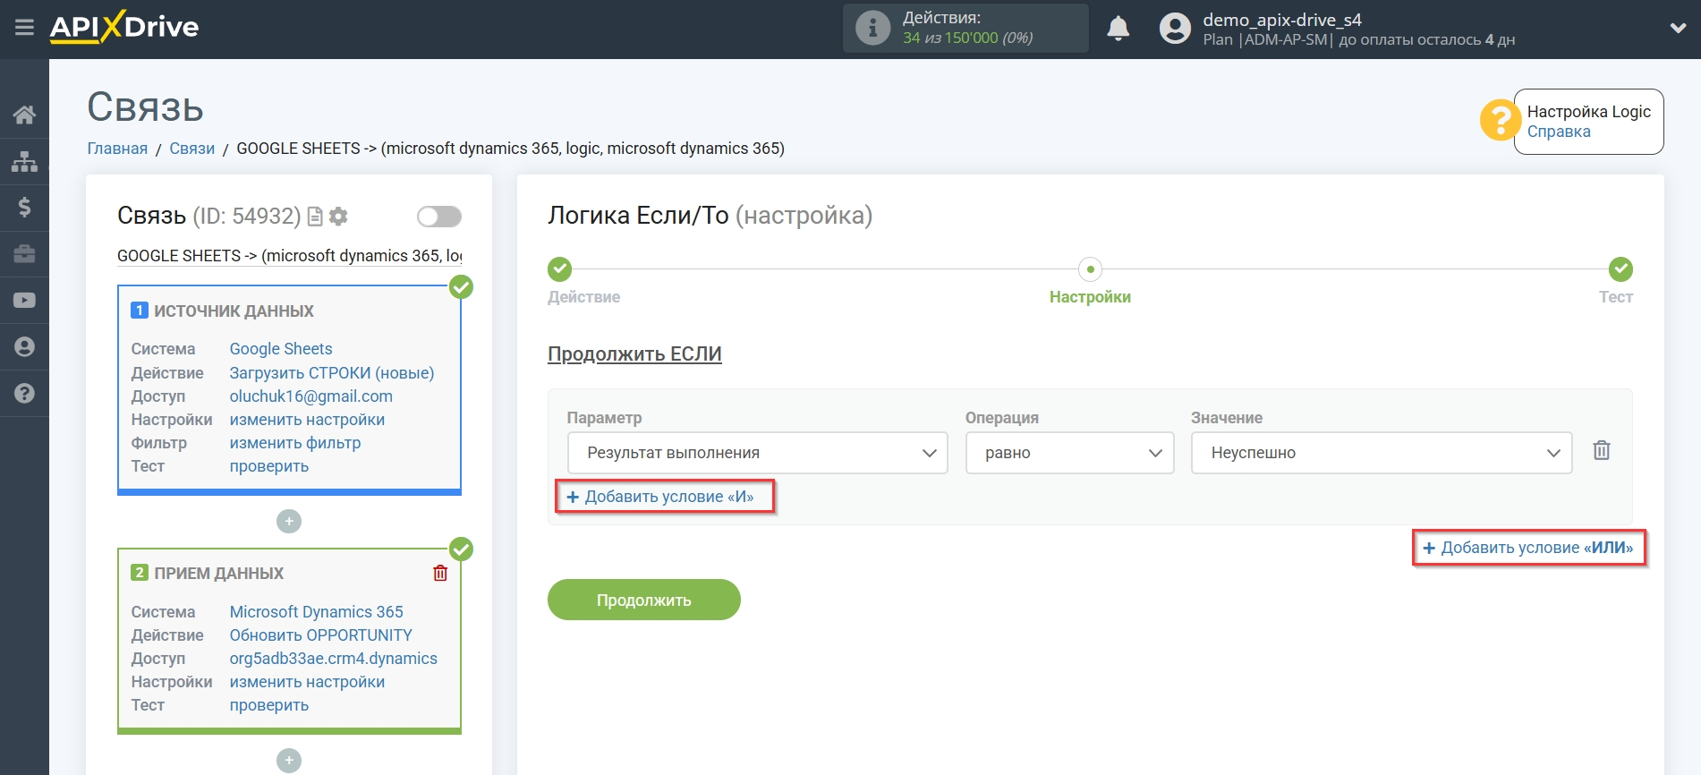Open the profile sidebar icon
This screenshot has height=775, width=1701.
coord(24,347)
